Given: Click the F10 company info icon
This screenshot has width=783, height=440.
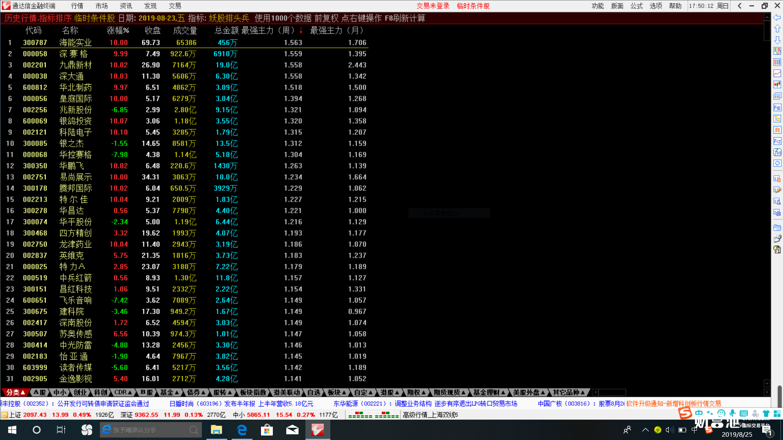Looking at the screenshot, I should (x=777, y=108).
